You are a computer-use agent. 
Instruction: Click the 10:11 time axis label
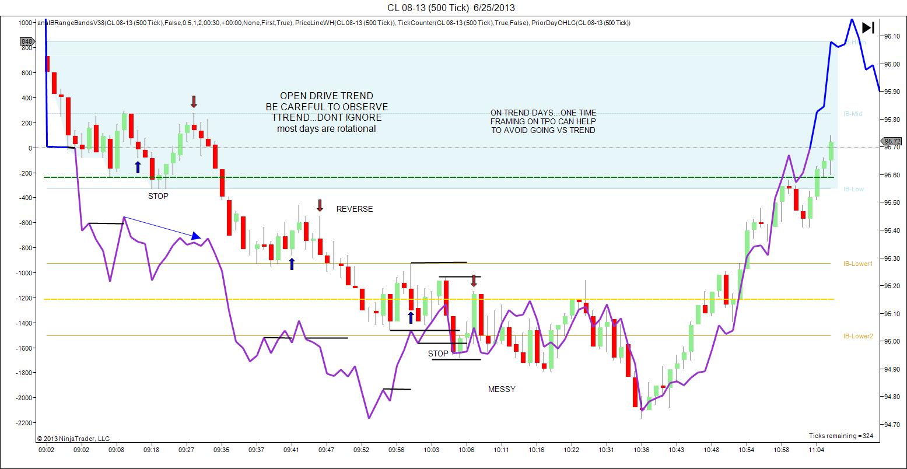click(x=502, y=450)
